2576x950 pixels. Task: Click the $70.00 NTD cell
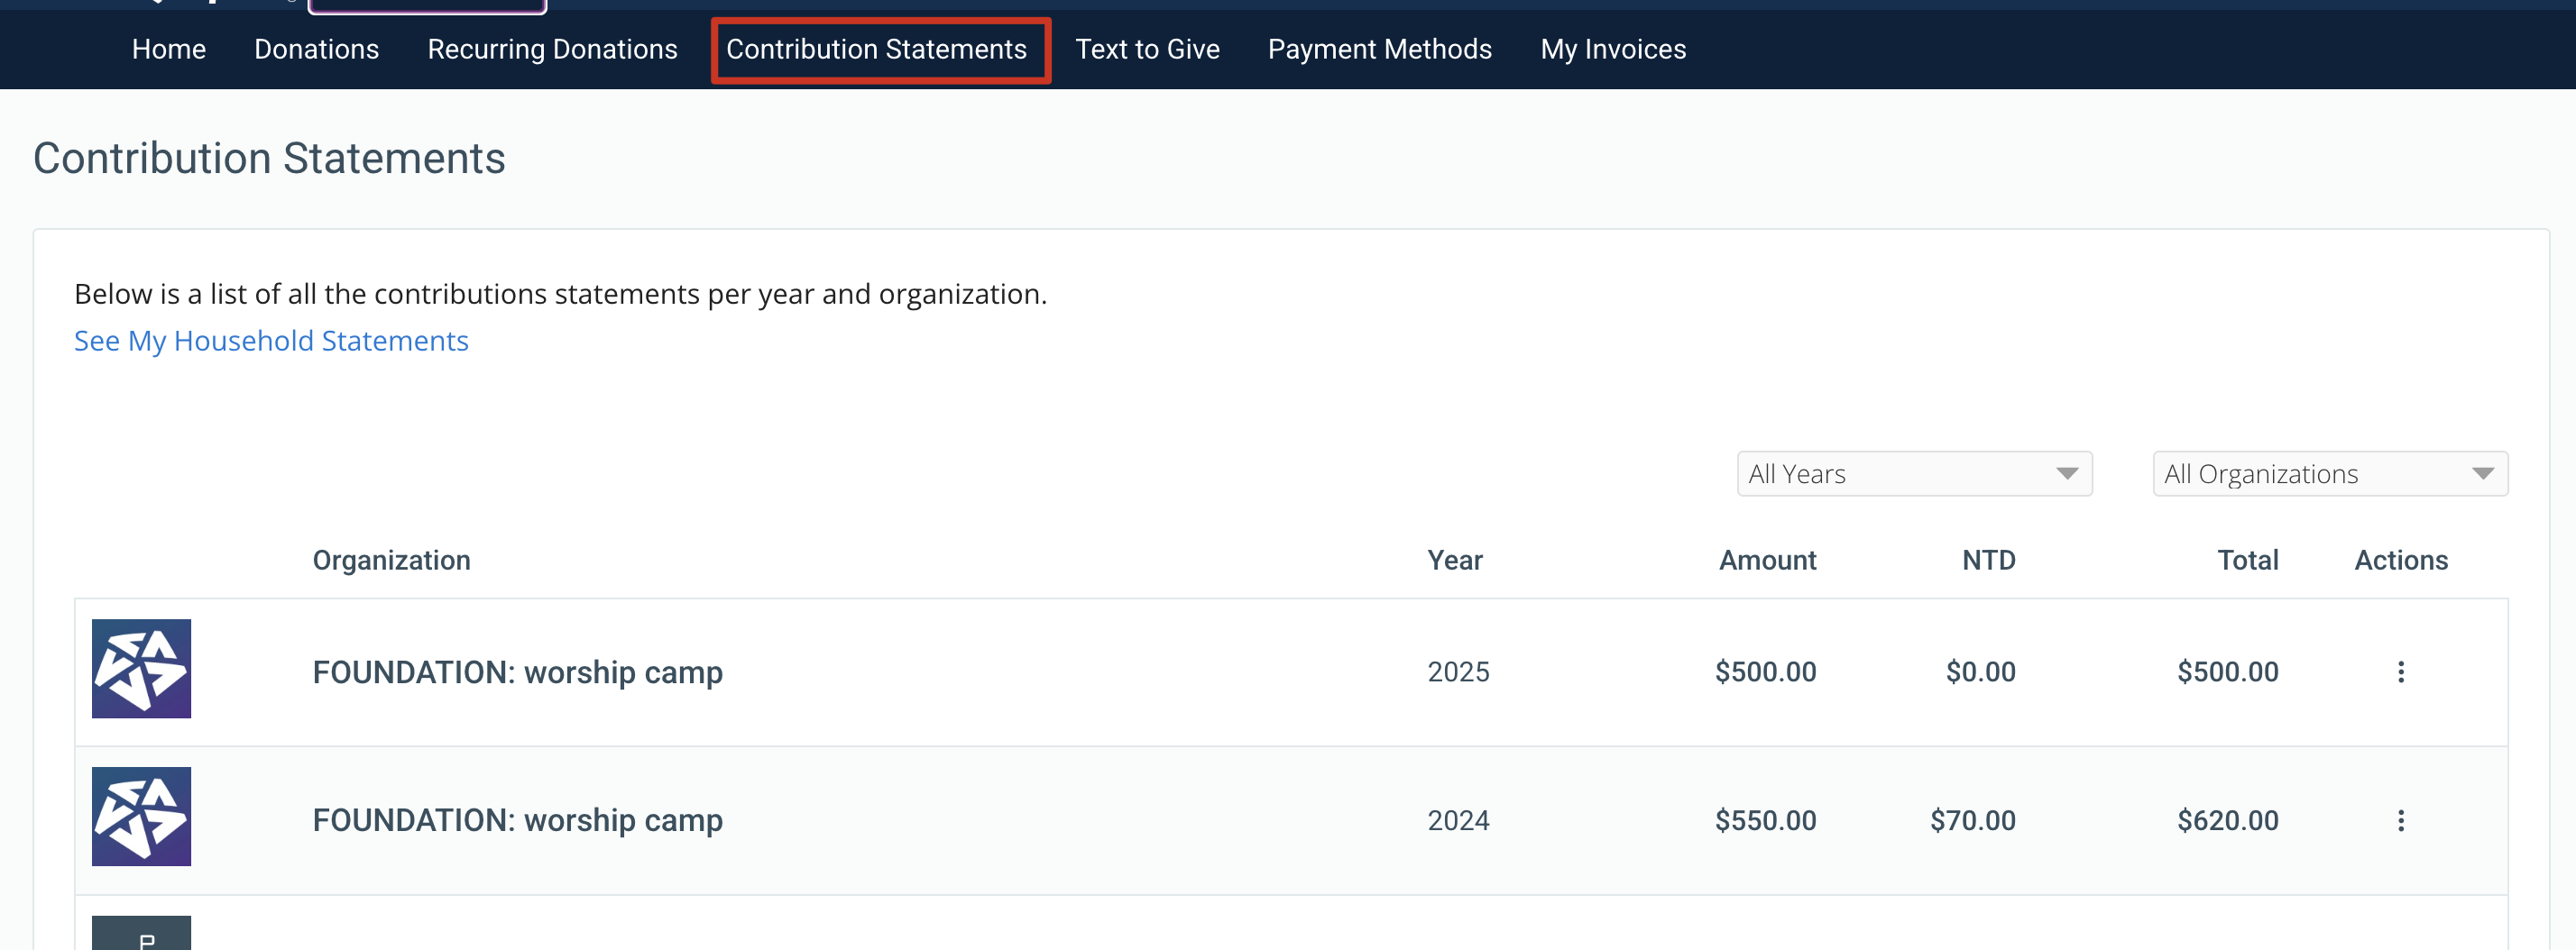[1972, 820]
